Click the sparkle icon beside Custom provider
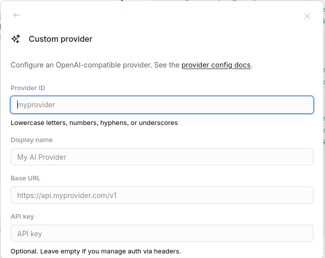The width and height of the screenshot is (325, 258). tap(16, 39)
